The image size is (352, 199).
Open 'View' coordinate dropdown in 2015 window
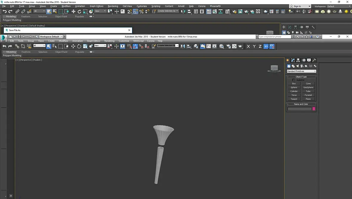(x=100, y=46)
